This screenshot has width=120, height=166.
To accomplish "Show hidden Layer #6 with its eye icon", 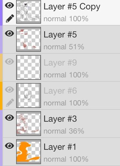I will point(9,89).
